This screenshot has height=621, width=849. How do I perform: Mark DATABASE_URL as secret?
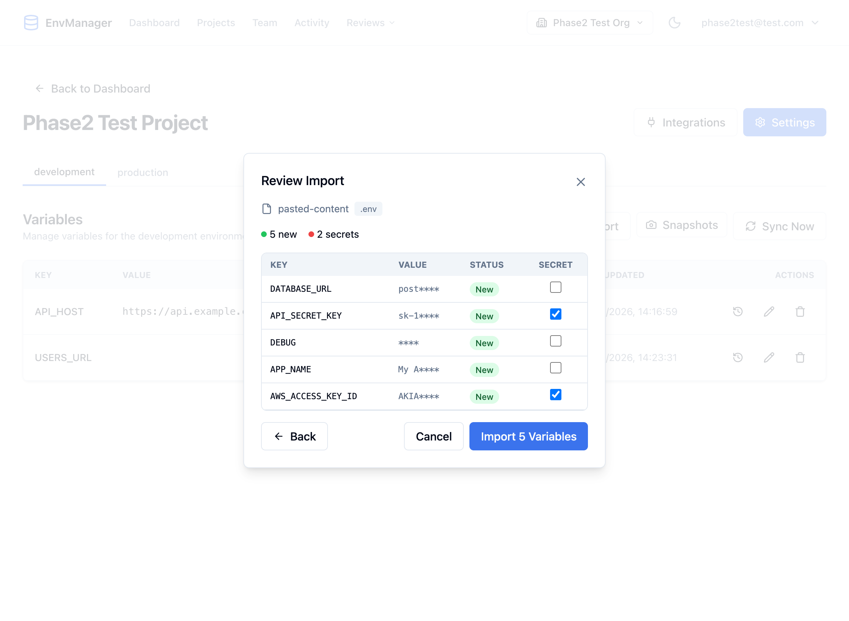click(x=555, y=287)
